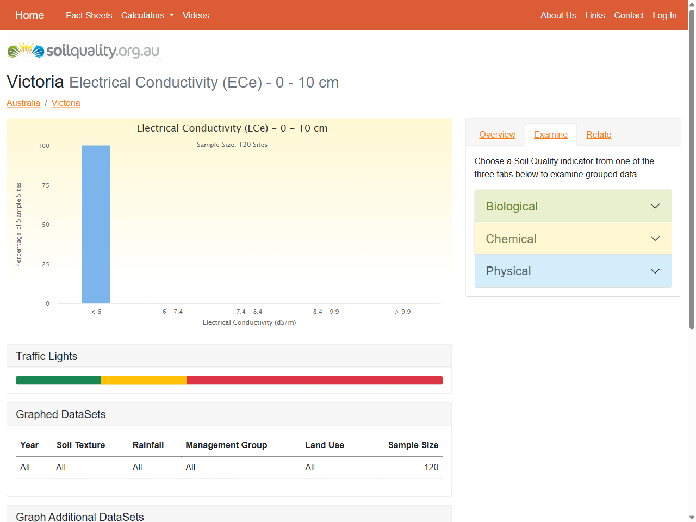Open the Contact page
This screenshot has height=522, width=696.
(x=629, y=15)
